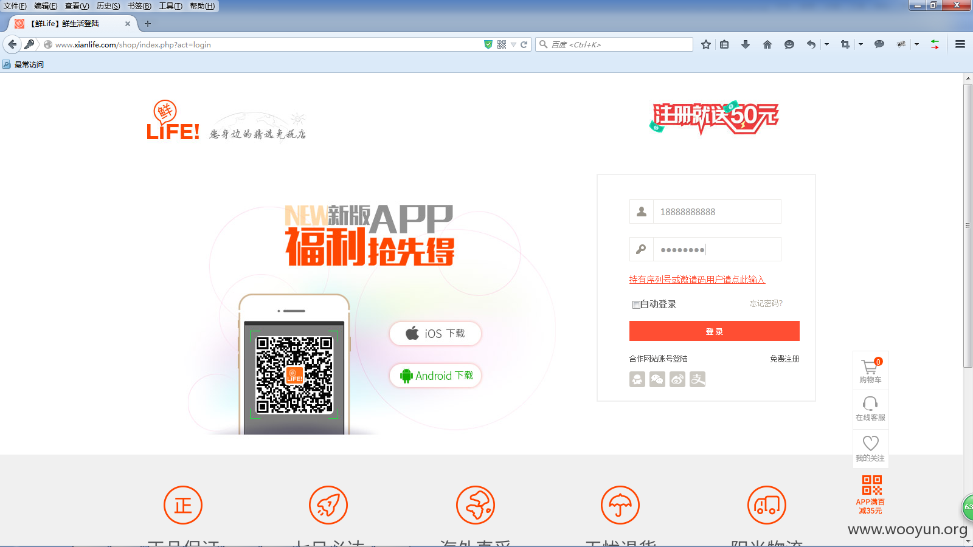Click the smiley chat bubble toolbar icon
This screenshot has height=547, width=973.
click(789, 44)
